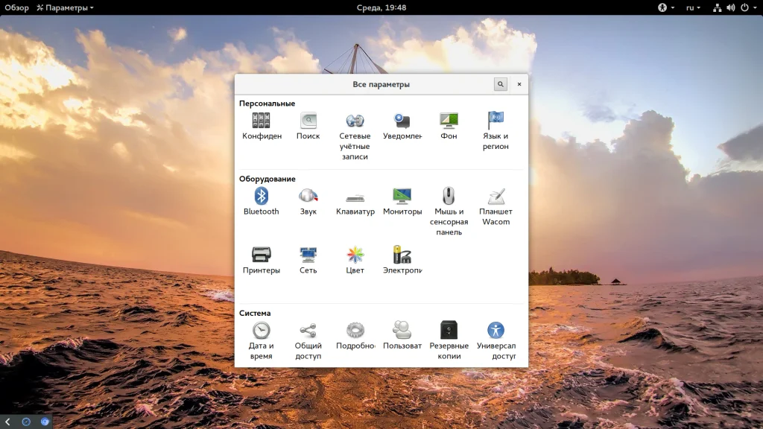Open the Фон background settings

coord(449,121)
